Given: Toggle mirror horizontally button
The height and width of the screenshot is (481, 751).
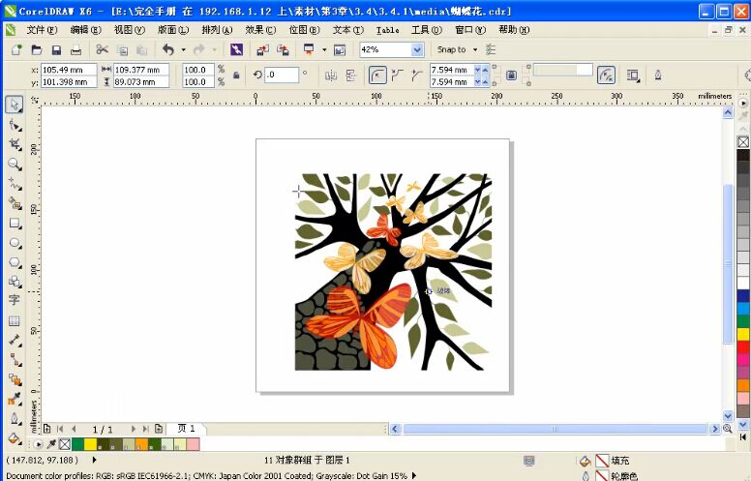Looking at the screenshot, I should point(331,75).
